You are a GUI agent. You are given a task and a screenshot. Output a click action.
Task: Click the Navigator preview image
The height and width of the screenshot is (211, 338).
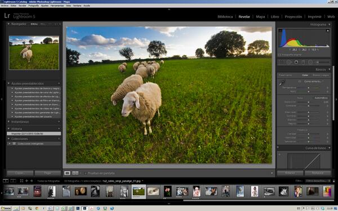tap(34, 53)
